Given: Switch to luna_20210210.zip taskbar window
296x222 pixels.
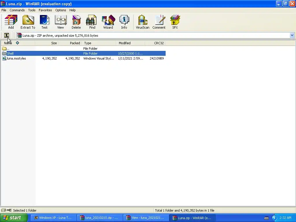Looking at the screenshot, I should click(x=99, y=218).
